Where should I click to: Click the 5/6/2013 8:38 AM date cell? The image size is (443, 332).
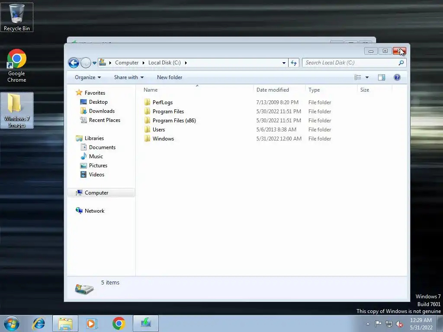(276, 130)
